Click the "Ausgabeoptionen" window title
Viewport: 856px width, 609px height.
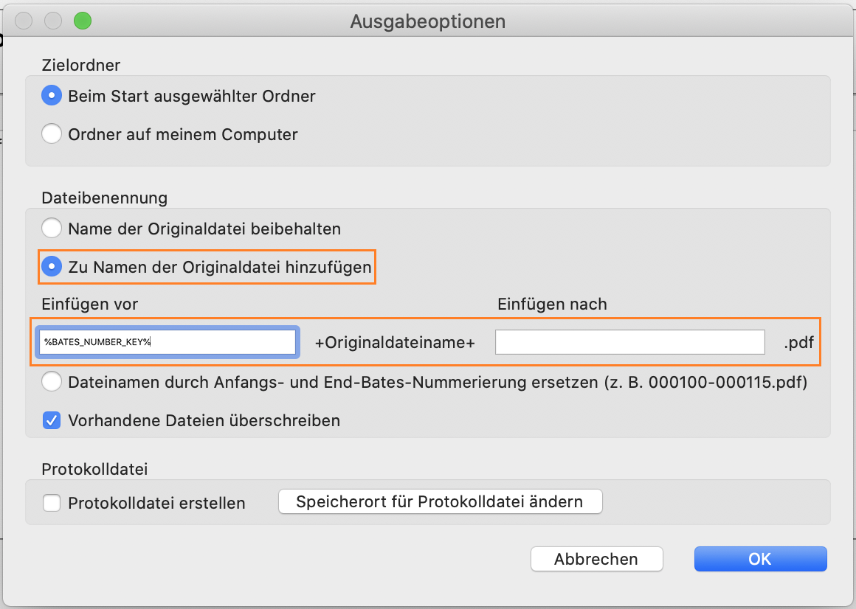(428, 21)
